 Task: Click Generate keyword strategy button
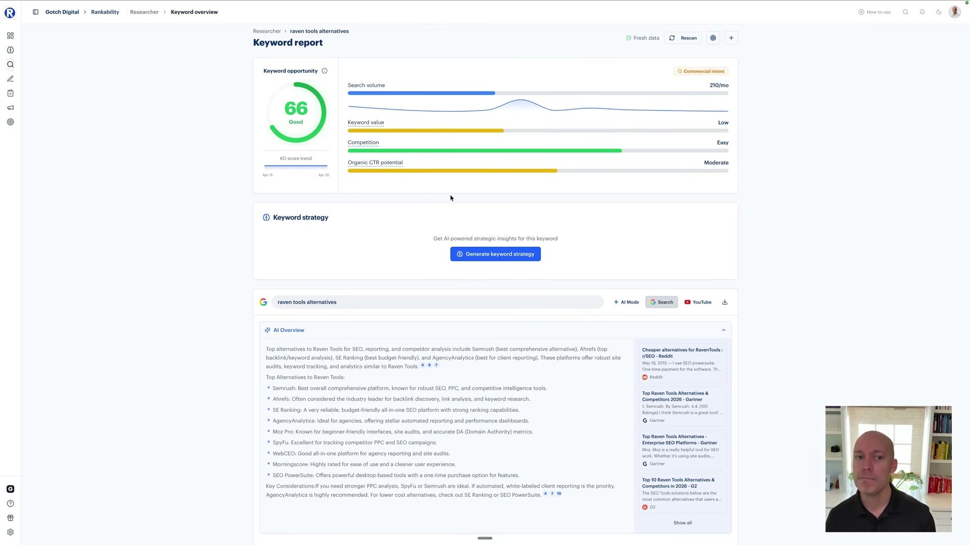point(495,254)
